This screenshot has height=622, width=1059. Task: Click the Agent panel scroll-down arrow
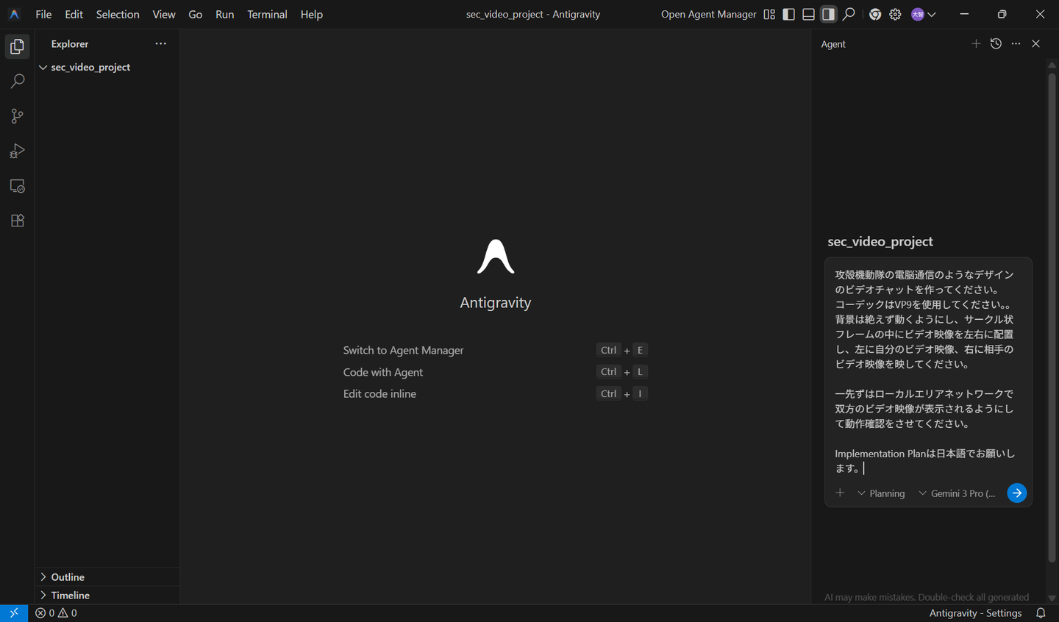click(x=1052, y=598)
